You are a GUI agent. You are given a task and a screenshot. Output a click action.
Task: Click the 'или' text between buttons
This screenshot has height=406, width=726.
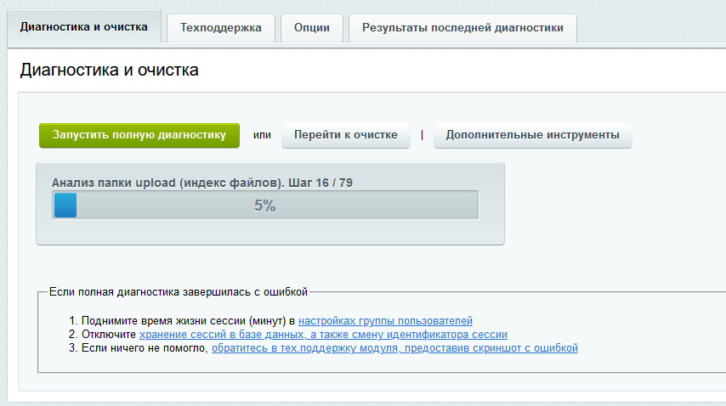tap(262, 135)
